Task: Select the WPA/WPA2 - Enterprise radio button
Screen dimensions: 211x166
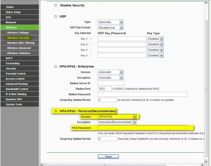Action: pos(56,66)
